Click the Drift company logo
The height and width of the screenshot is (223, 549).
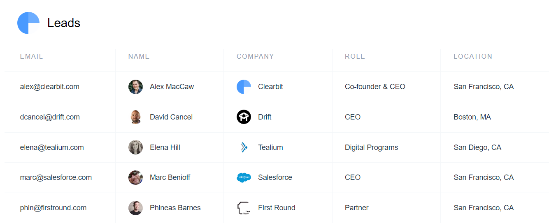(244, 117)
